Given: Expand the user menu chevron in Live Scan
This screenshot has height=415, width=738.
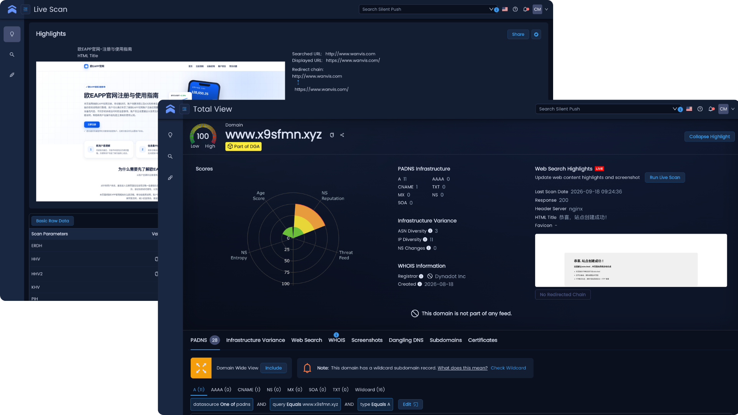Looking at the screenshot, I should pos(546,9).
